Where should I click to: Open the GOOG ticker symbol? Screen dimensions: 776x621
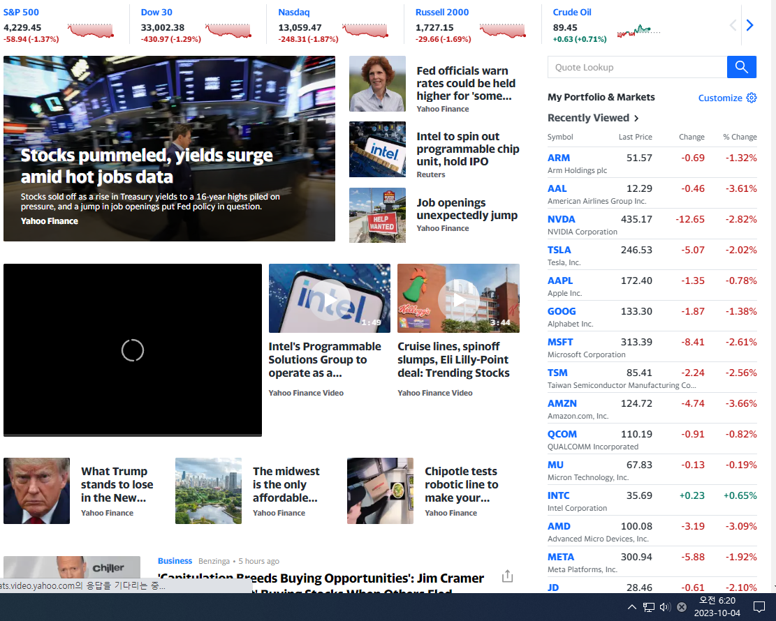click(x=561, y=311)
